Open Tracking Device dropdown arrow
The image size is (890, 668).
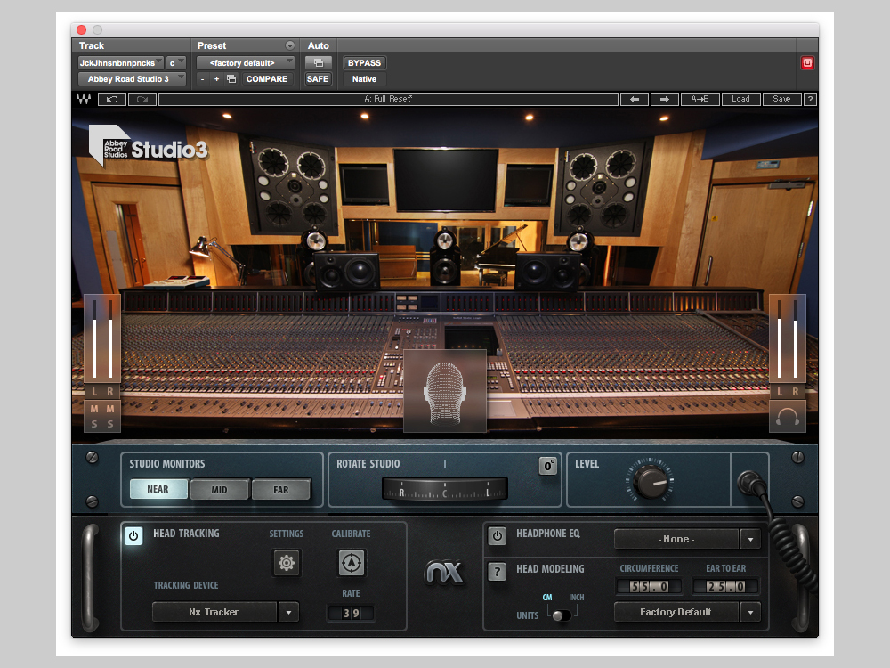click(288, 613)
